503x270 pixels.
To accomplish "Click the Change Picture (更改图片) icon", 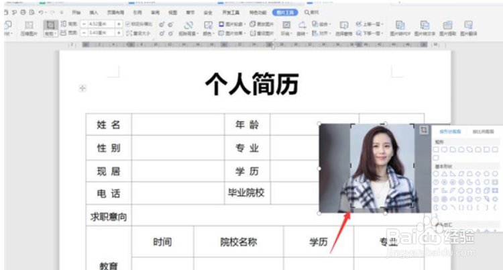I will (252, 24).
